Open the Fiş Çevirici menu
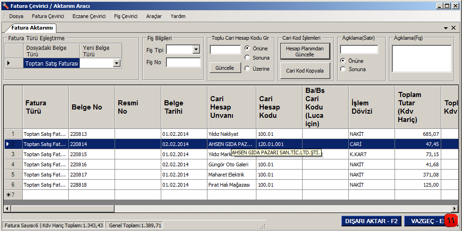The height and width of the screenshot is (231, 462). (126, 16)
